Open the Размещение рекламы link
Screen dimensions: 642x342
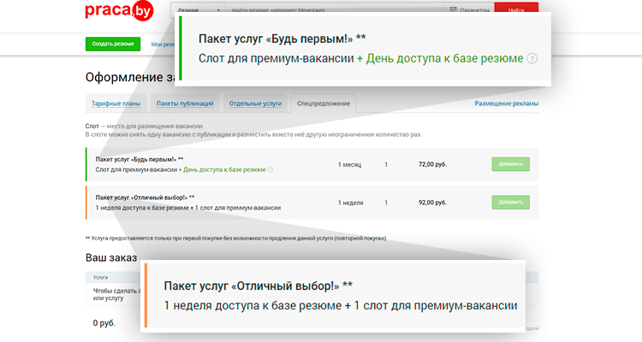[x=507, y=104]
